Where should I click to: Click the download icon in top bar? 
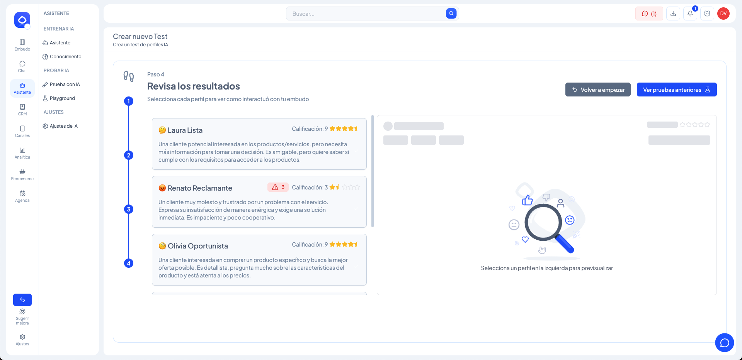[673, 14]
